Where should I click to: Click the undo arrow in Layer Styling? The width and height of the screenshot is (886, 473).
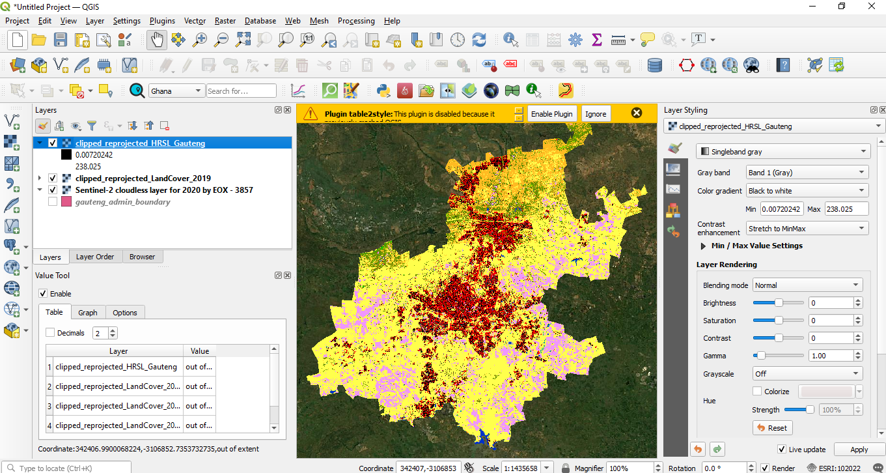click(698, 450)
